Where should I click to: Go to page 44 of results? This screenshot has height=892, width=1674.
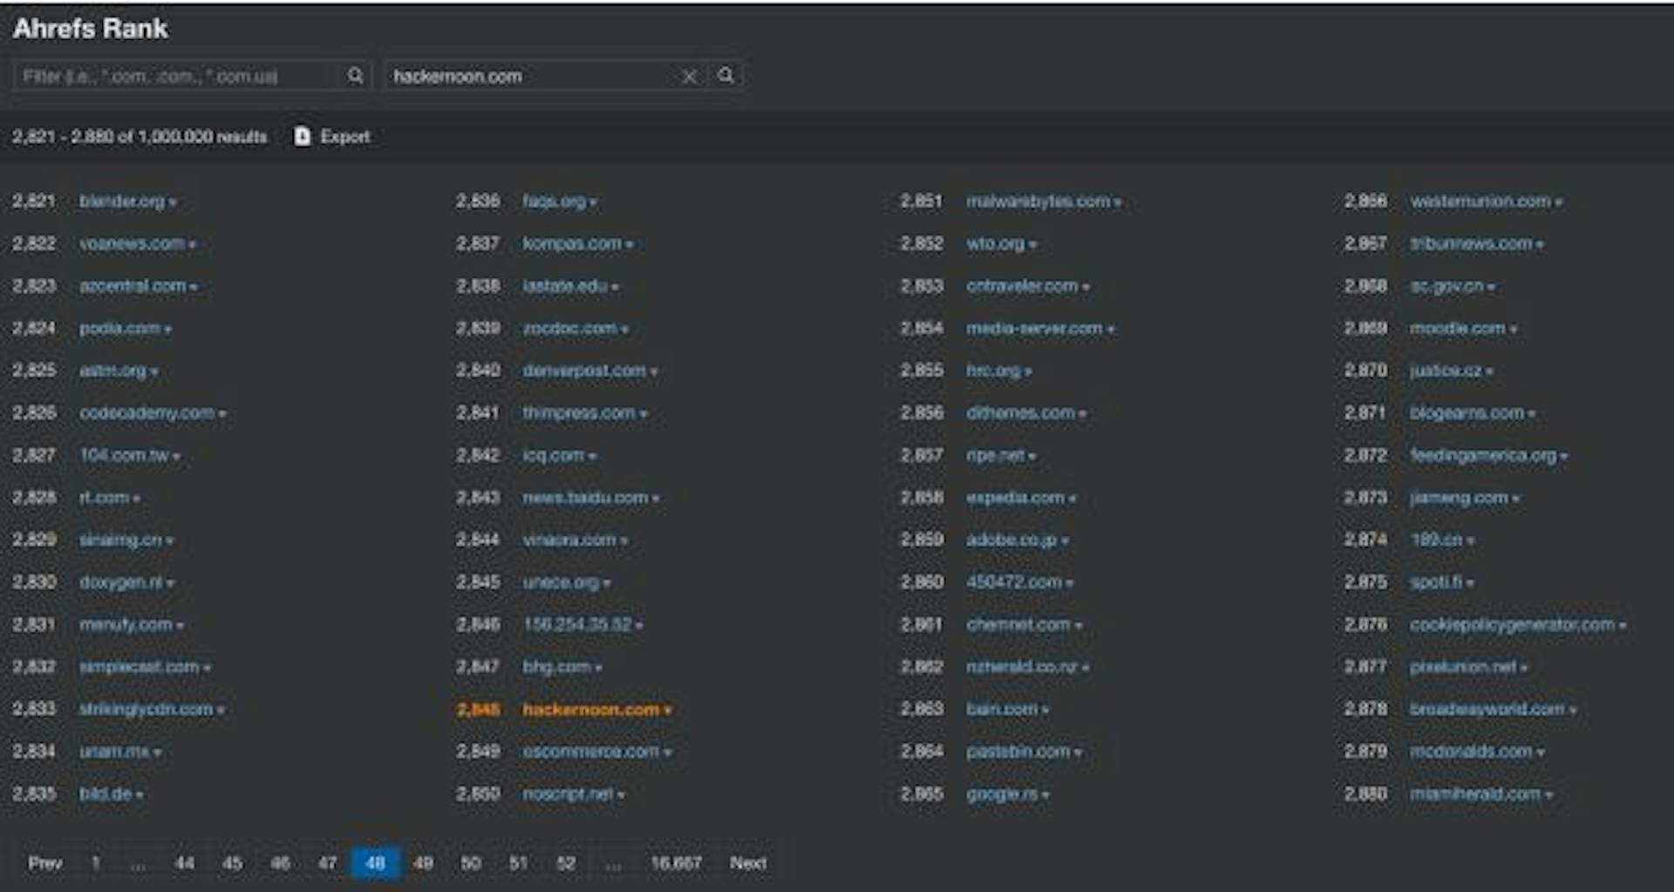pos(185,863)
